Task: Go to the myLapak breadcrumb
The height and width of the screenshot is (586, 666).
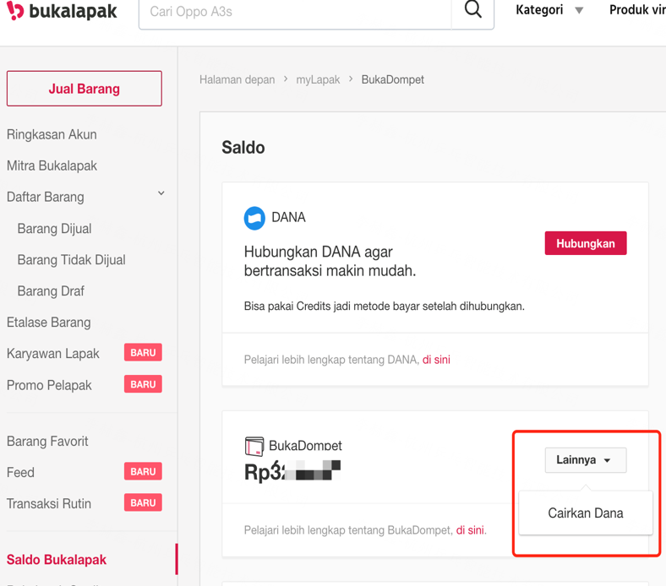Action: point(318,79)
